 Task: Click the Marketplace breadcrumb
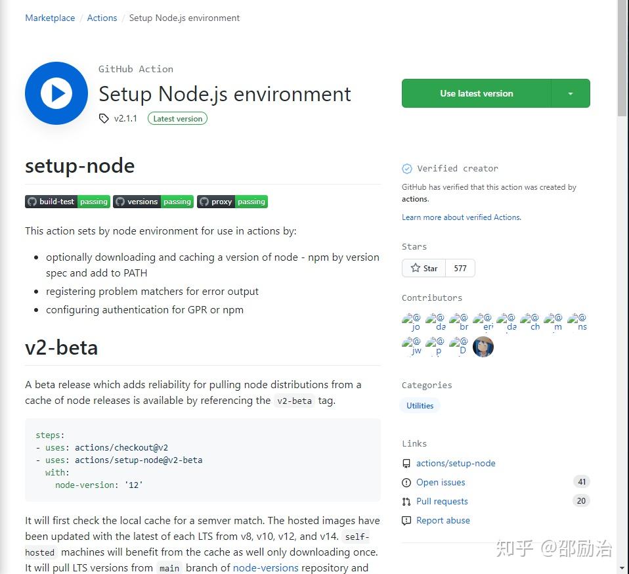click(x=50, y=18)
